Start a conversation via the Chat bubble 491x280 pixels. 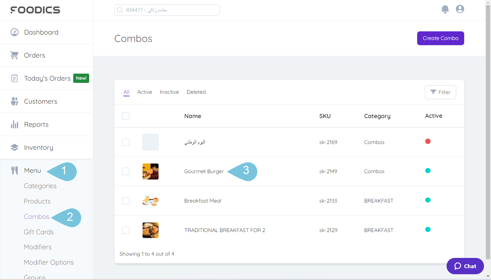click(465, 266)
